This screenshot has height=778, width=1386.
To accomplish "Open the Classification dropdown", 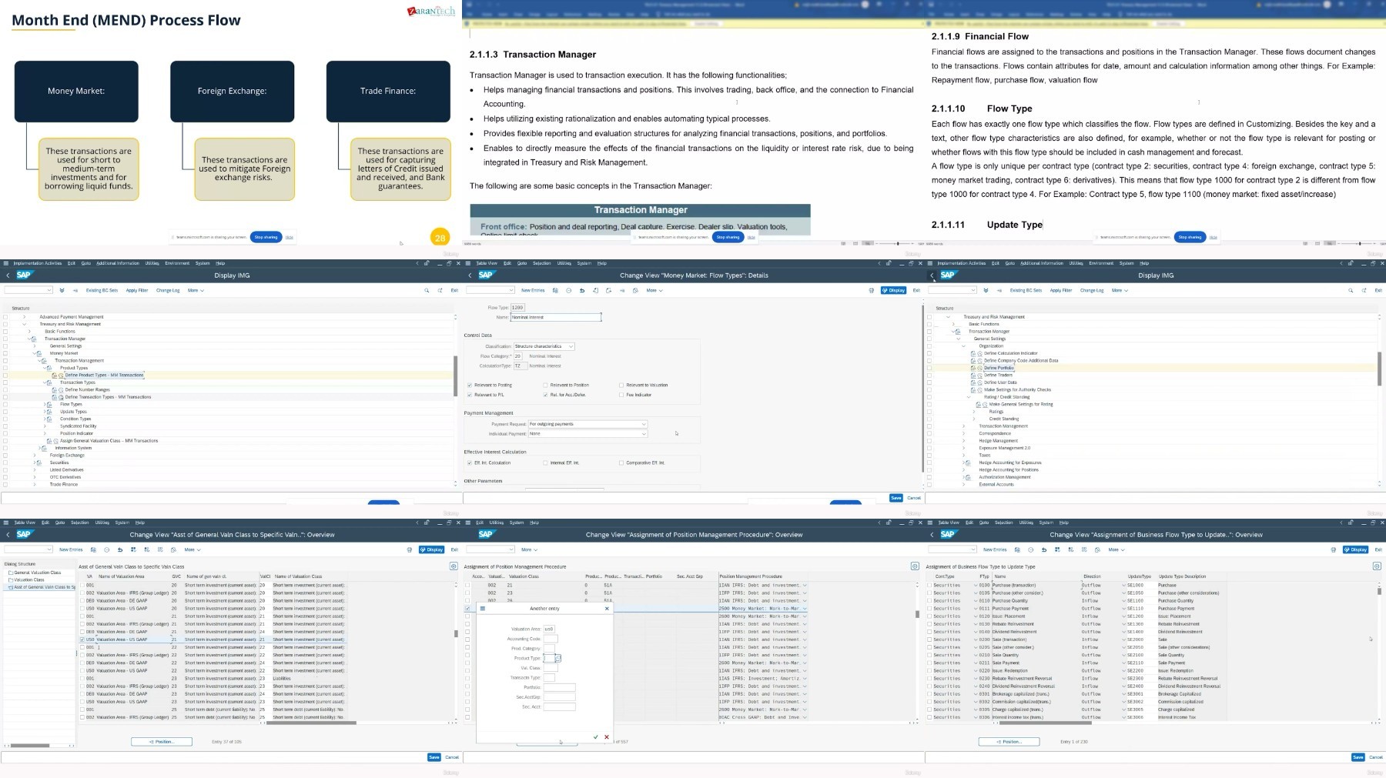I will coord(544,346).
